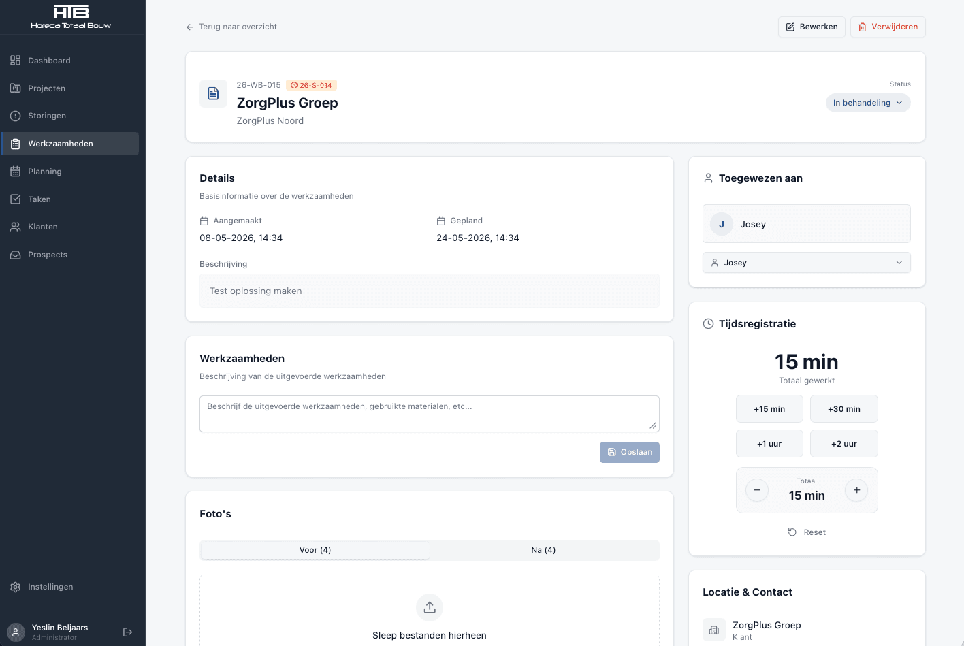Open Instellingen settings
964x646 pixels.
click(71, 587)
